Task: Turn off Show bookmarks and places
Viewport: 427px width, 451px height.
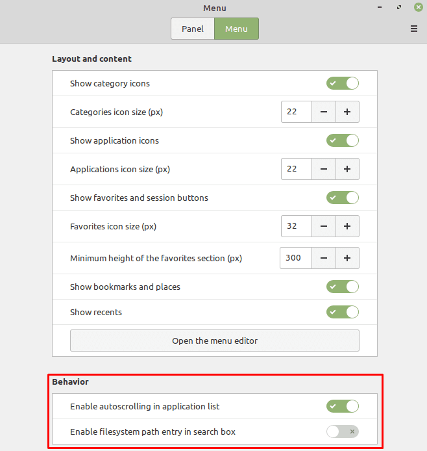Action: [x=343, y=287]
